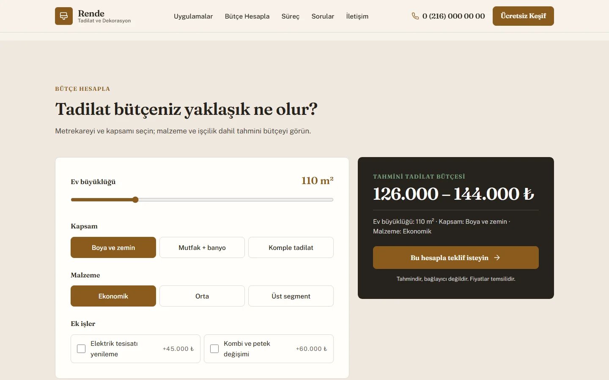Call the 0 (216) 000 00 00 link
This screenshot has width=609, height=380.
pyautogui.click(x=448, y=16)
